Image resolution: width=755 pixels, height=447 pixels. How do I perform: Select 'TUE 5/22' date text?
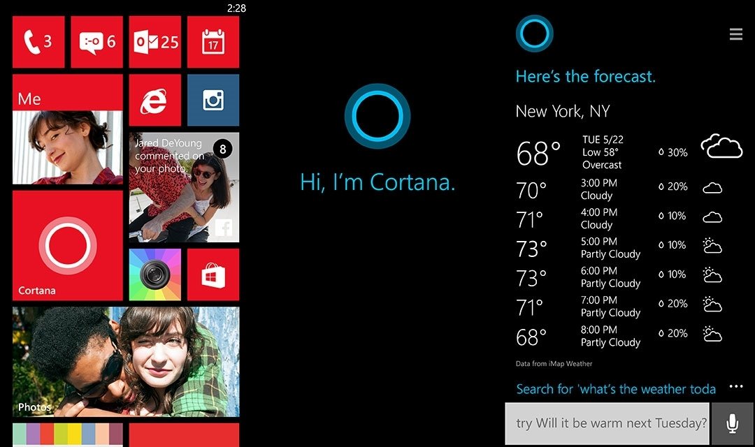click(x=603, y=140)
